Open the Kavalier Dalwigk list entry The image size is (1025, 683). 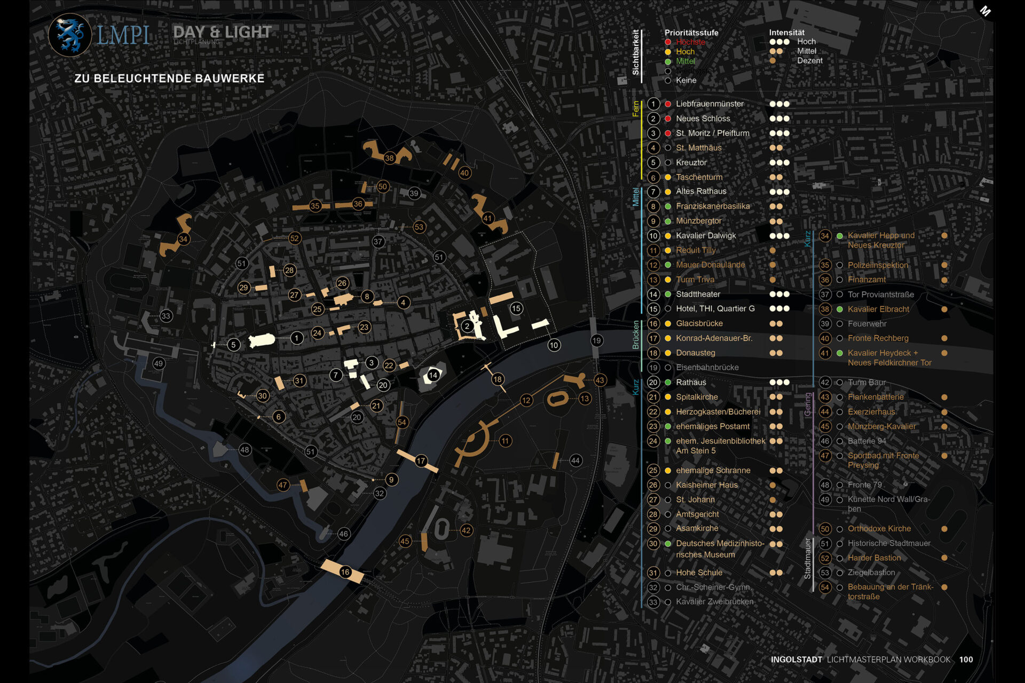click(x=706, y=235)
